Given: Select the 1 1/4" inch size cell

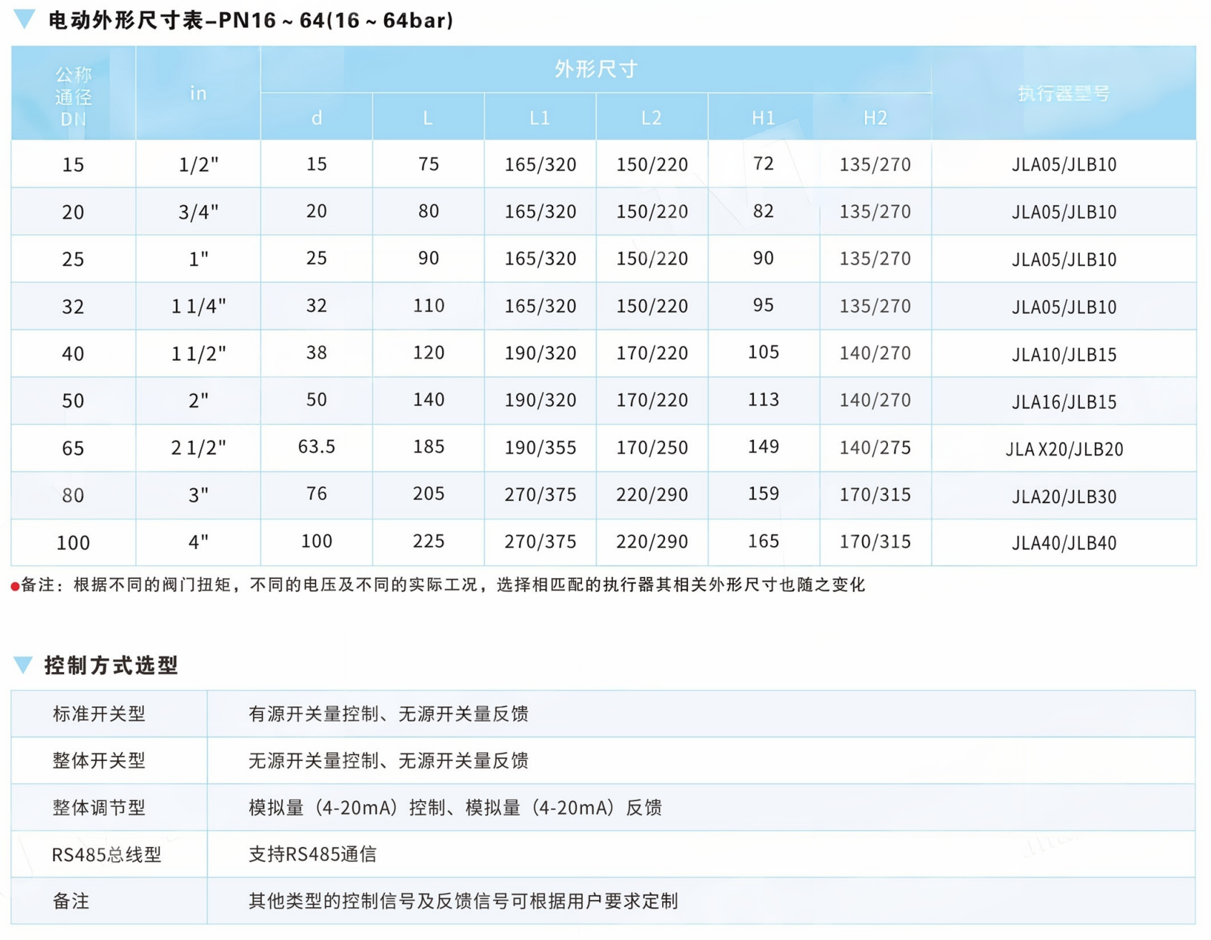Looking at the screenshot, I should tap(198, 306).
